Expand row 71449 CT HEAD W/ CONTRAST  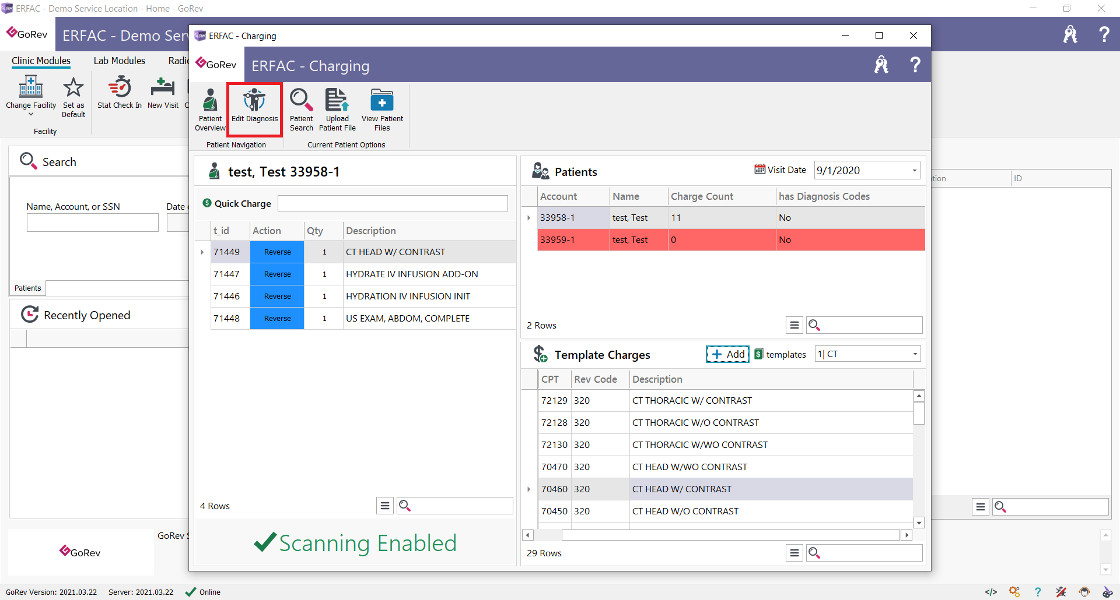[202, 252]
